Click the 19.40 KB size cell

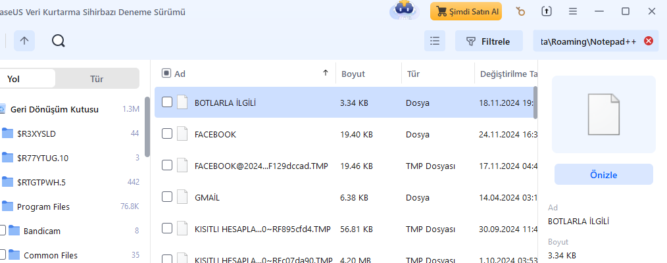pos(357,135)
